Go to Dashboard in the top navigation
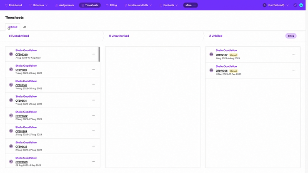Screen dimensions: 308x173 pyautogui.click(x=14, y=5)
